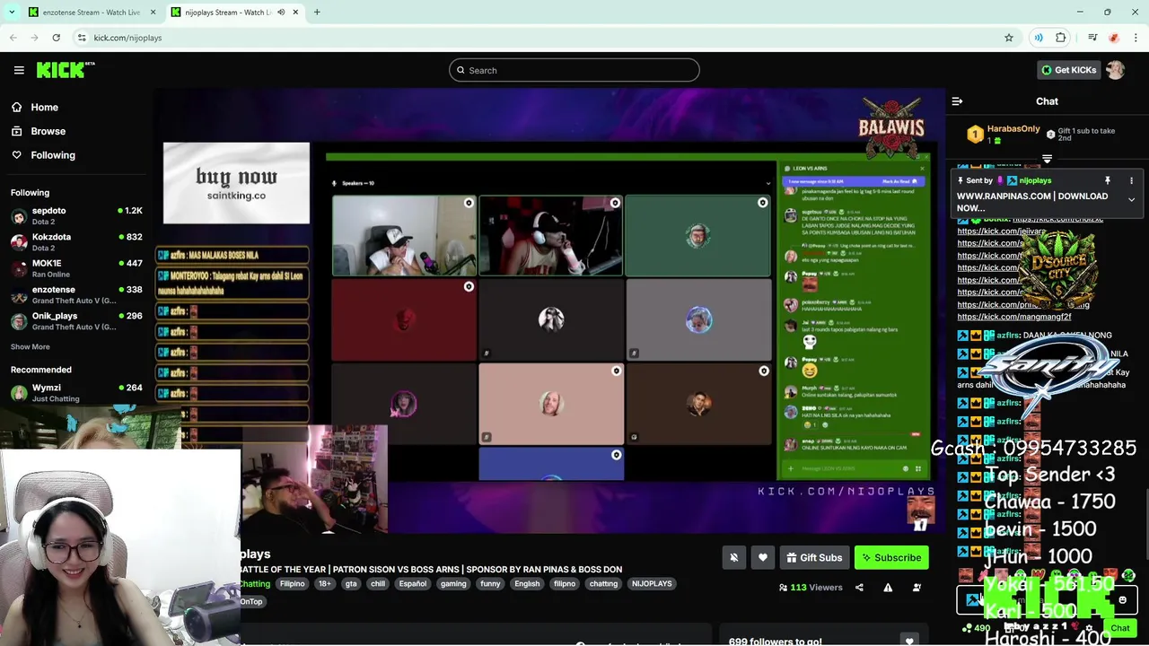View site information icon in address bar
The width and height of the screenshot is (1149, 646).
coord(82,38)
